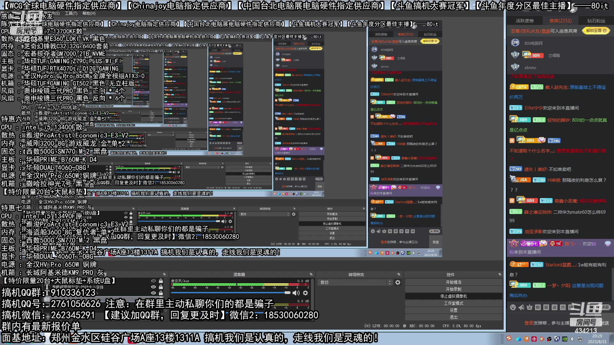Click the 热 icon in chat toolbar
This screenshot has height=345, width=614.
pos(563,307)
